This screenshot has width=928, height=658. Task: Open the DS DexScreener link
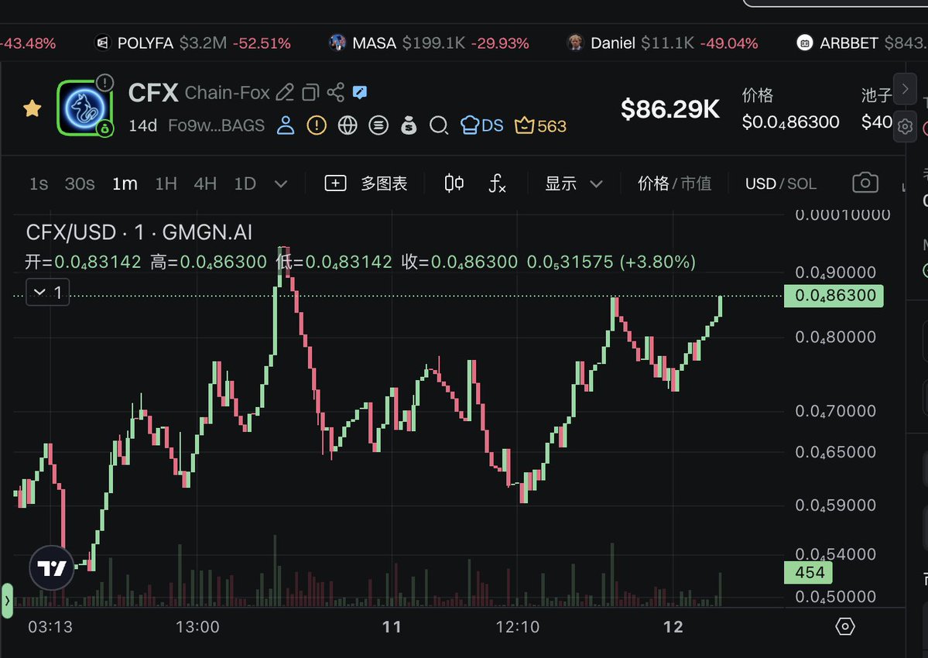coord(481,125)
